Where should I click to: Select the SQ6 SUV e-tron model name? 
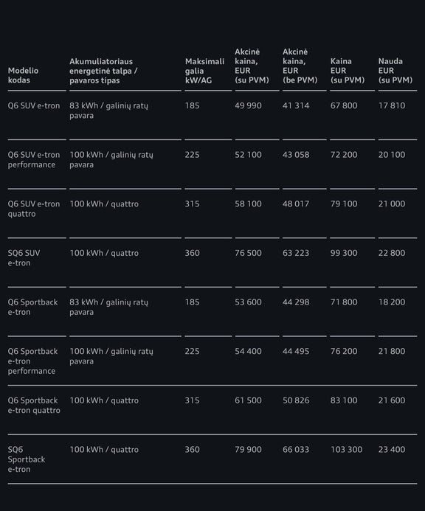click(24, 258)
